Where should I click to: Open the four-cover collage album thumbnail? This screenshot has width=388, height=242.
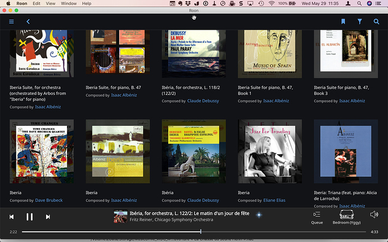pos(118,52)
